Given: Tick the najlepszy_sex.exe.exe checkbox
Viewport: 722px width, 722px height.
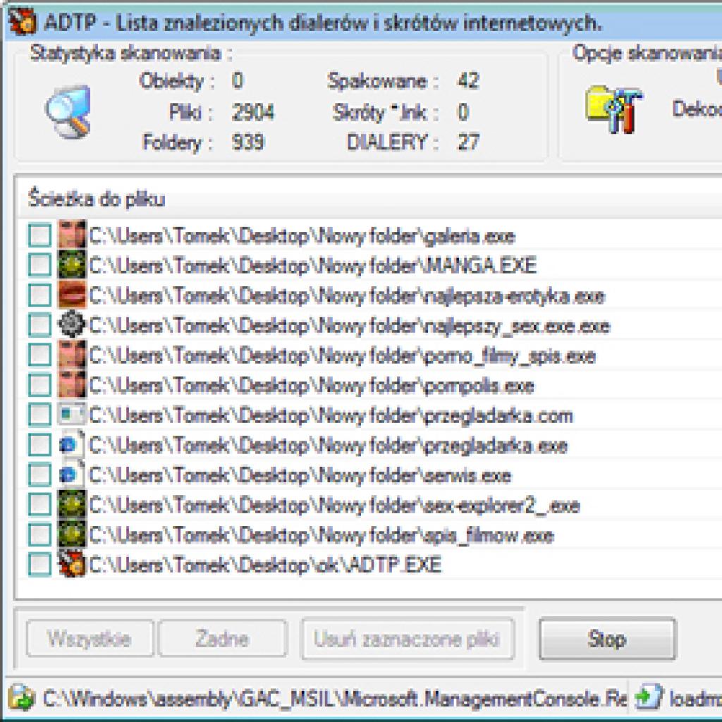Looking at the screenshot, I should coord(39,325).
